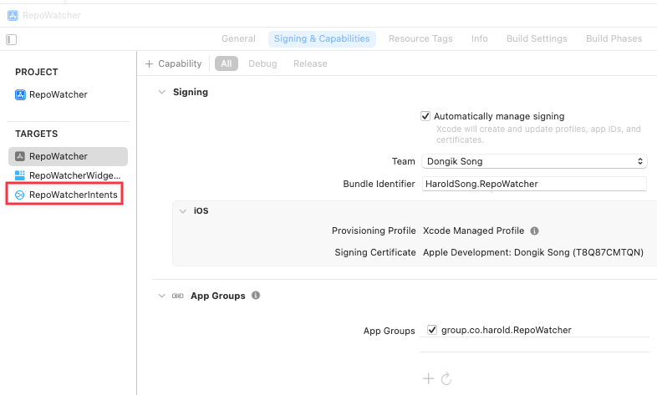Viewport: 657px width, 395px height.
Task: Open the Team dropdown showing Dongik Song
Action: (x=534, y=161)
